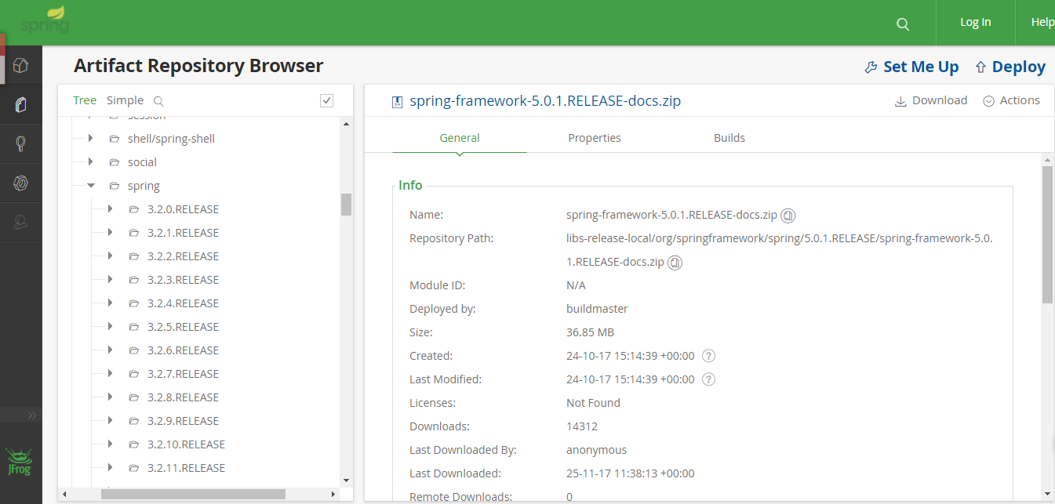Select 3.2.11.RELEASE in tree

tap(186, 468)
